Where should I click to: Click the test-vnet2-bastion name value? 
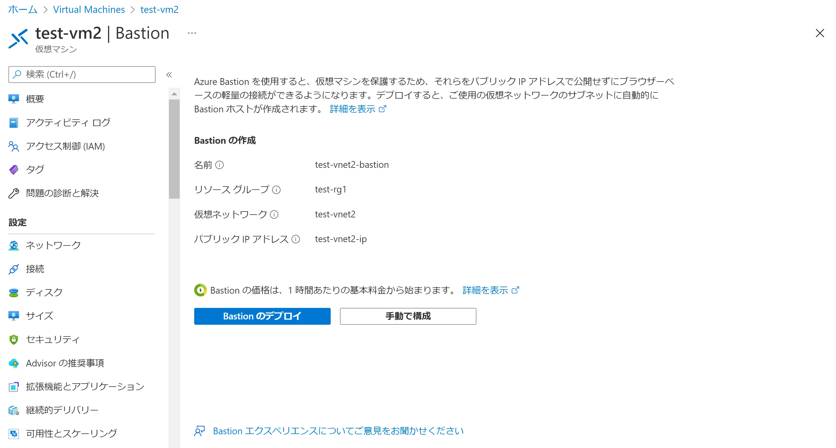tap(352, 165)
